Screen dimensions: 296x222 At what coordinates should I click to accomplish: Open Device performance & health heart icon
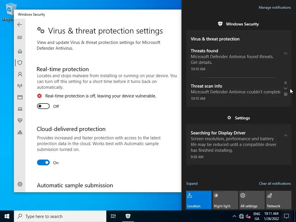[x=20, y=121]
